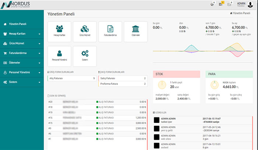Click the globe notifications icon in header
Screen dimensions: 258x150
tap(212, 4)
